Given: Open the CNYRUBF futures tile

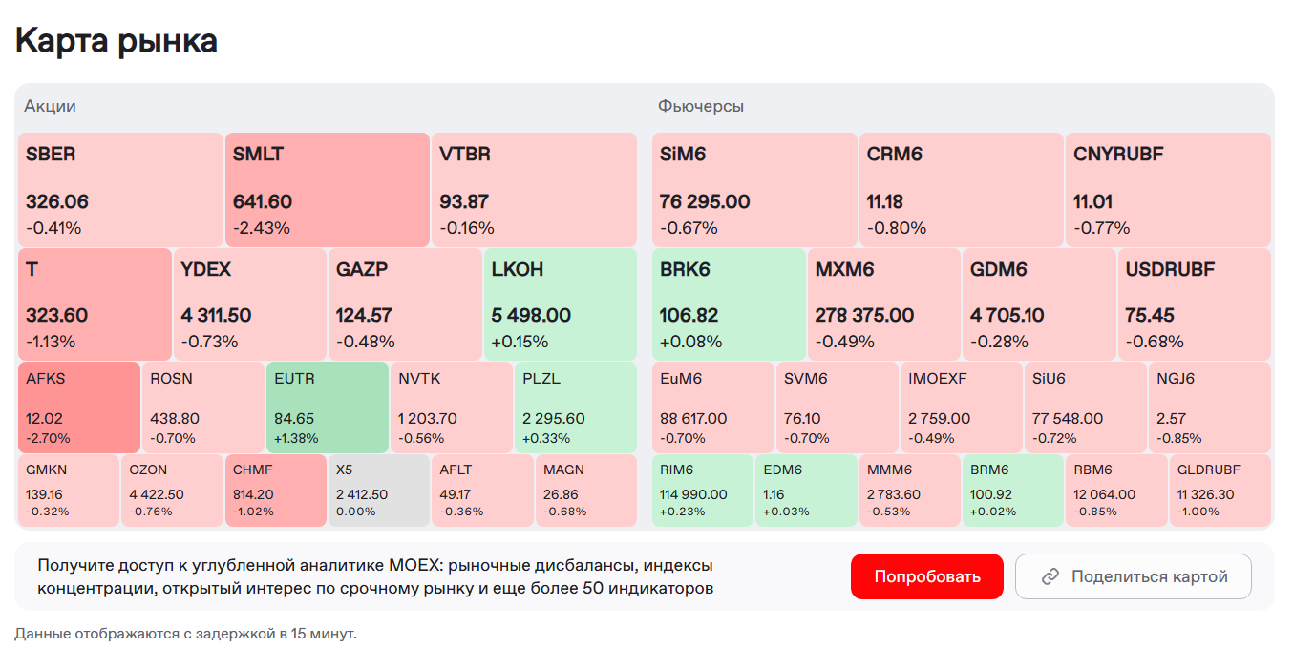Looking at the screenshot, I should pos(1167,190).
